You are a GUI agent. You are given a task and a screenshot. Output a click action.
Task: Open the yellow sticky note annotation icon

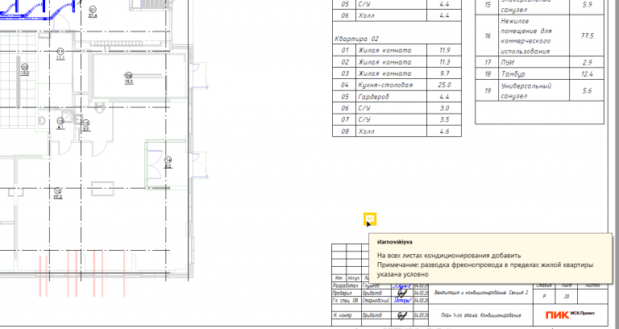[370, 219]
